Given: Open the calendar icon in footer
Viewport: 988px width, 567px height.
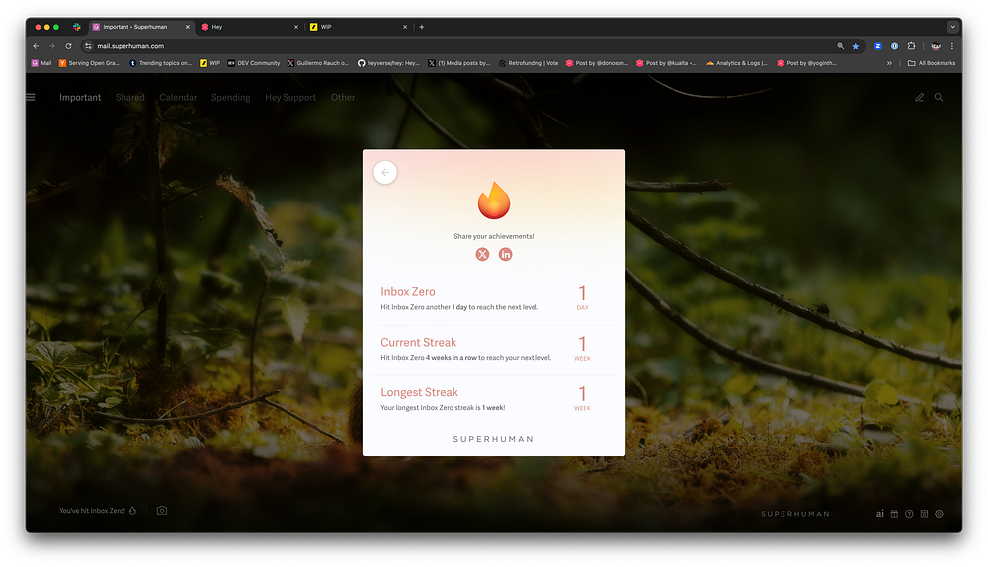Looking at the screenshot, I should click(x=924, y=514).
